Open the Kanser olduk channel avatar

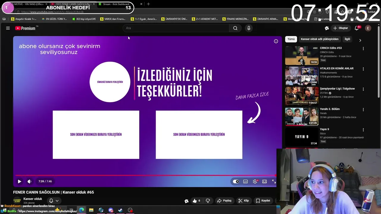17,201
